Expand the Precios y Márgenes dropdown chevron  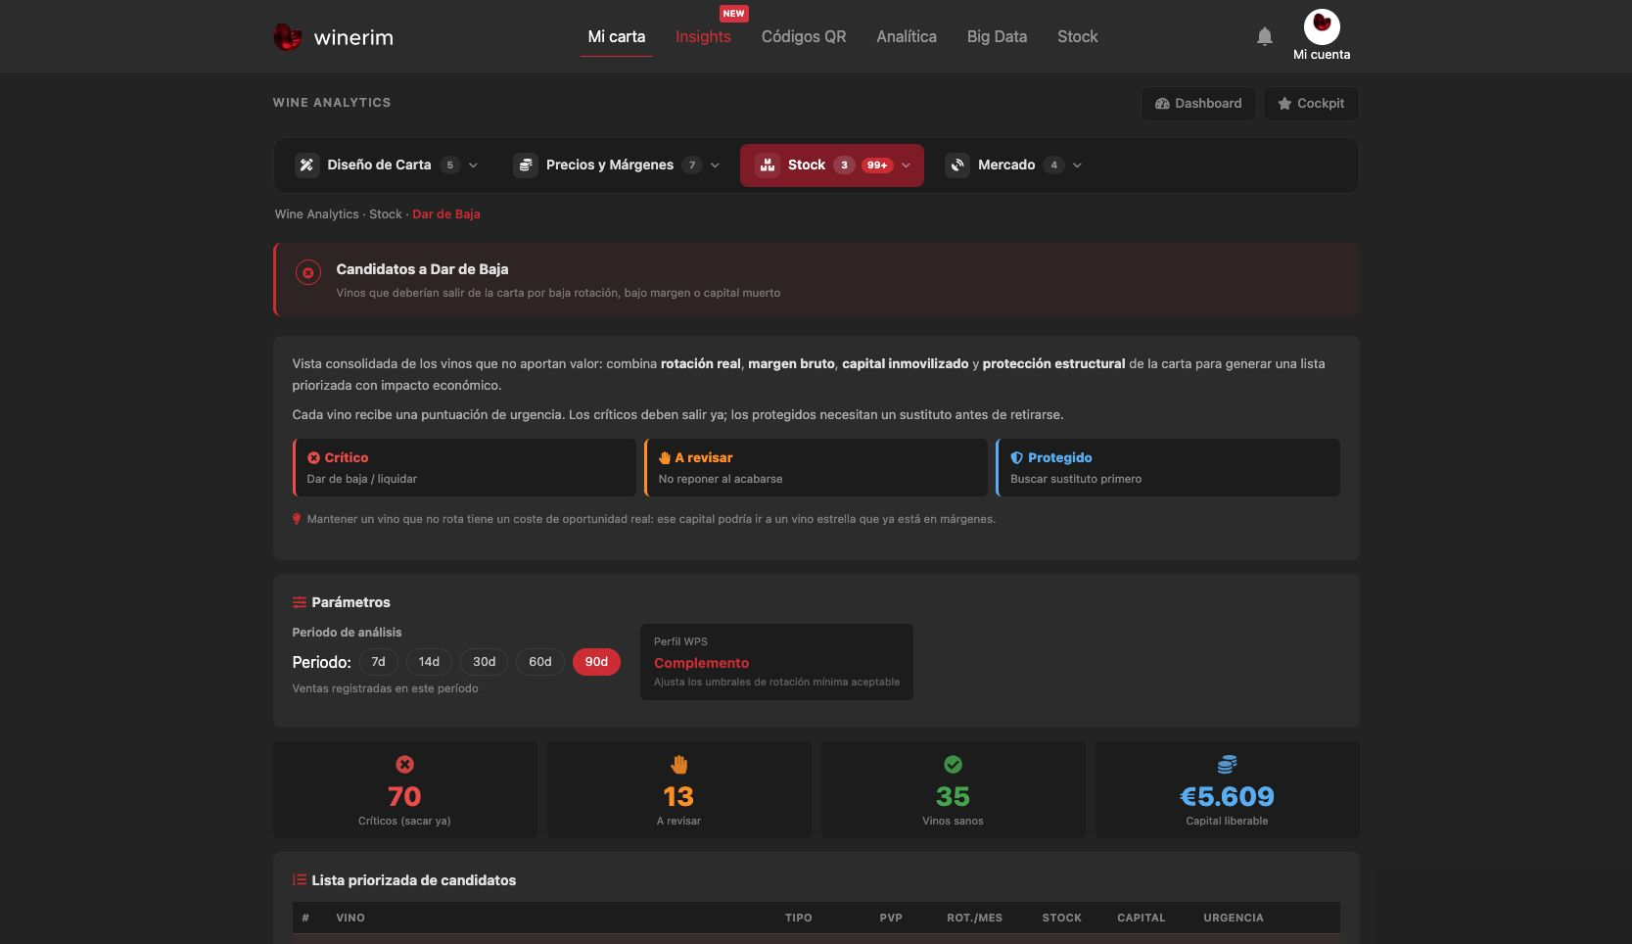(x=715, y=165)
